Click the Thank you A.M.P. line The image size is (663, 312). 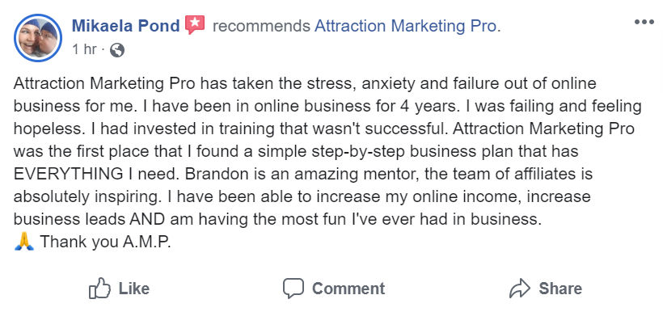coord(105,242)
